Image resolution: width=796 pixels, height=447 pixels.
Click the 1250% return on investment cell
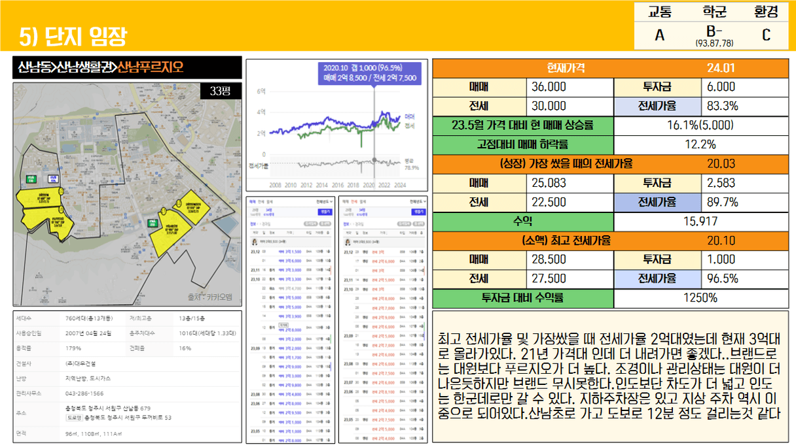tap(701, 298)
